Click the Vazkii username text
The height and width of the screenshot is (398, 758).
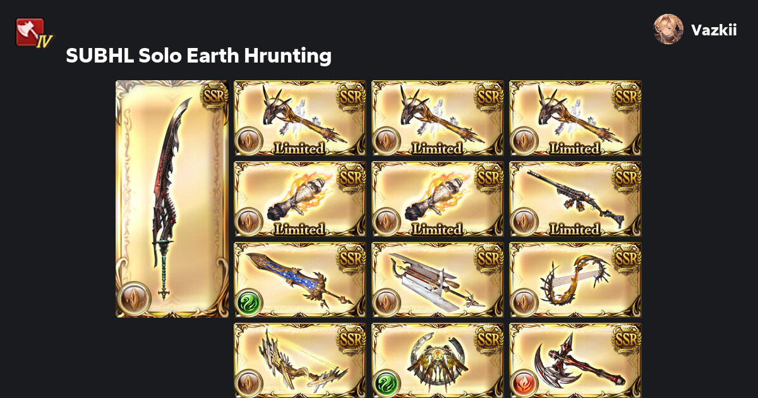coord(714,30)
